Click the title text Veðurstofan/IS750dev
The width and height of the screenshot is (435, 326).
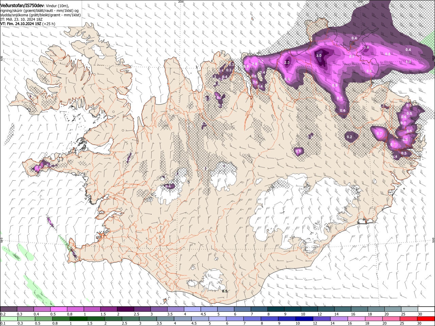[22, 5]
